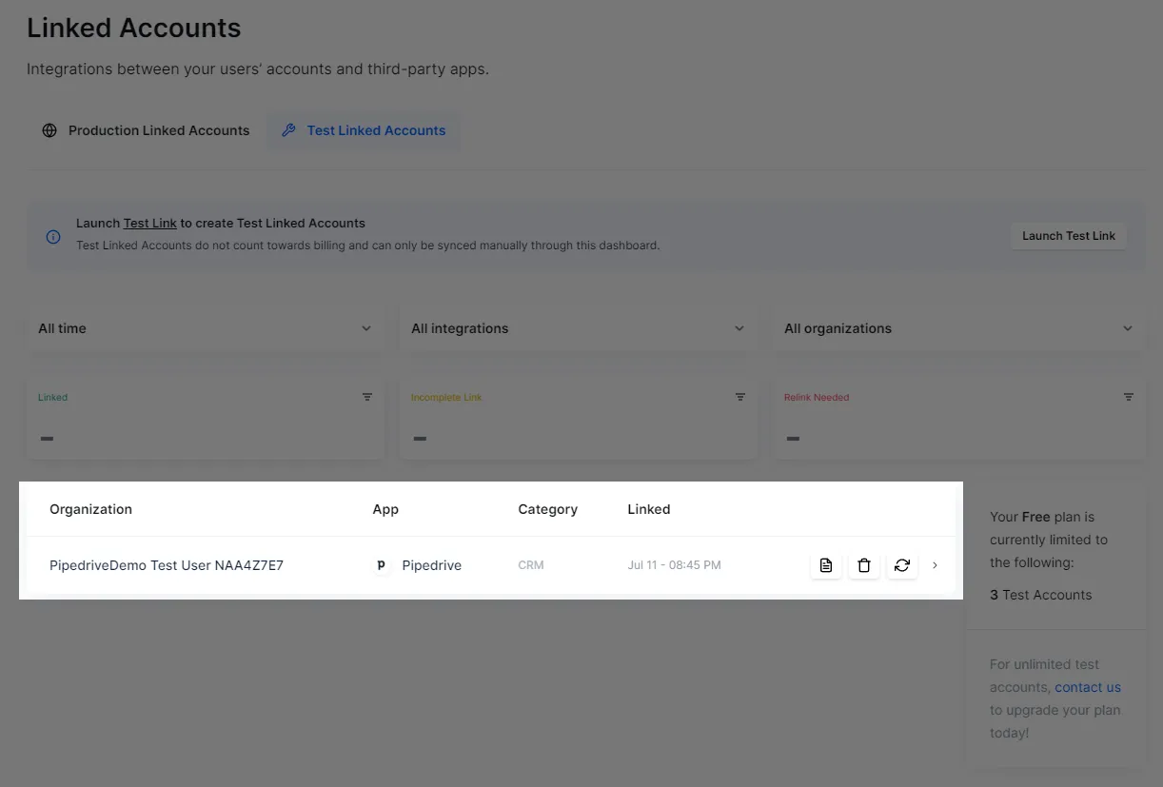
Task: Click the App column header
Action: click(385, 509)
